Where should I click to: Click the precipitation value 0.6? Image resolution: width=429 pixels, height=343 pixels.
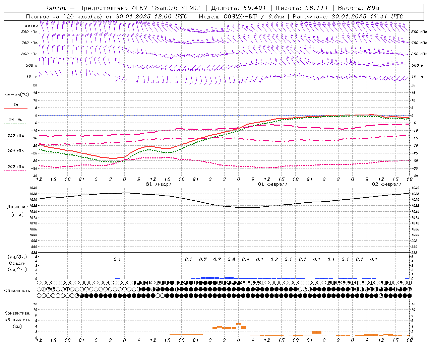[x=231, y=259]
